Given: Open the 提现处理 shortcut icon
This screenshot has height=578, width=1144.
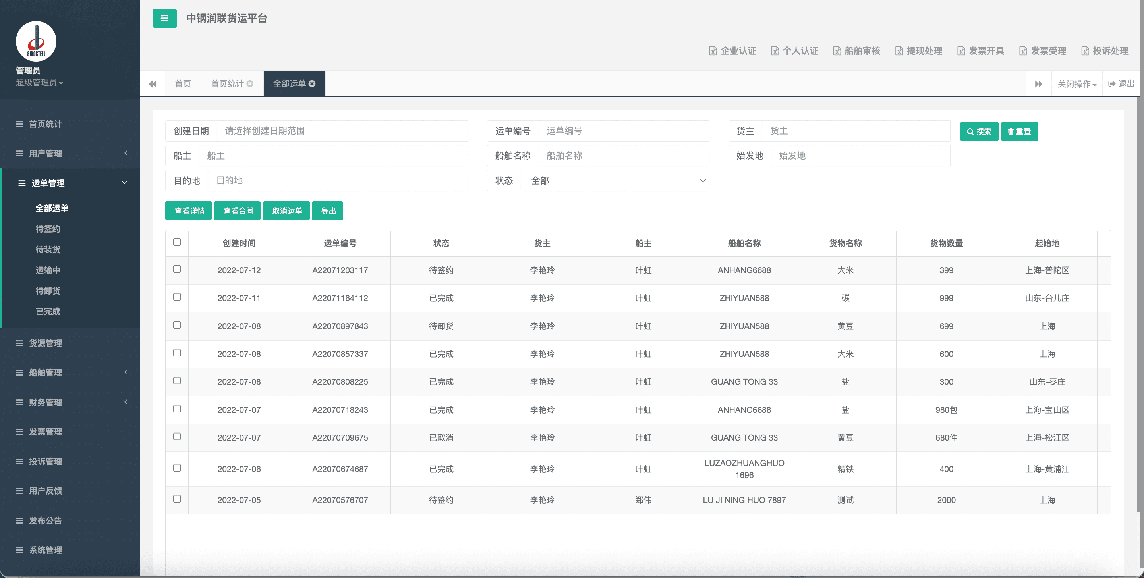Looking at the screenshot, I should click(x=899, y=51).
